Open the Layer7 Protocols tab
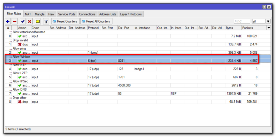 click(x=131, y=14)
